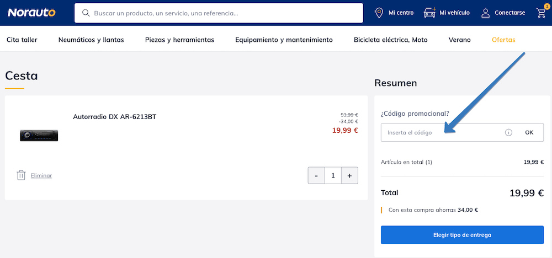This screenshot has width=552, height=258.
Task: Click the Cesta heading
Action: tap(21, 76)
